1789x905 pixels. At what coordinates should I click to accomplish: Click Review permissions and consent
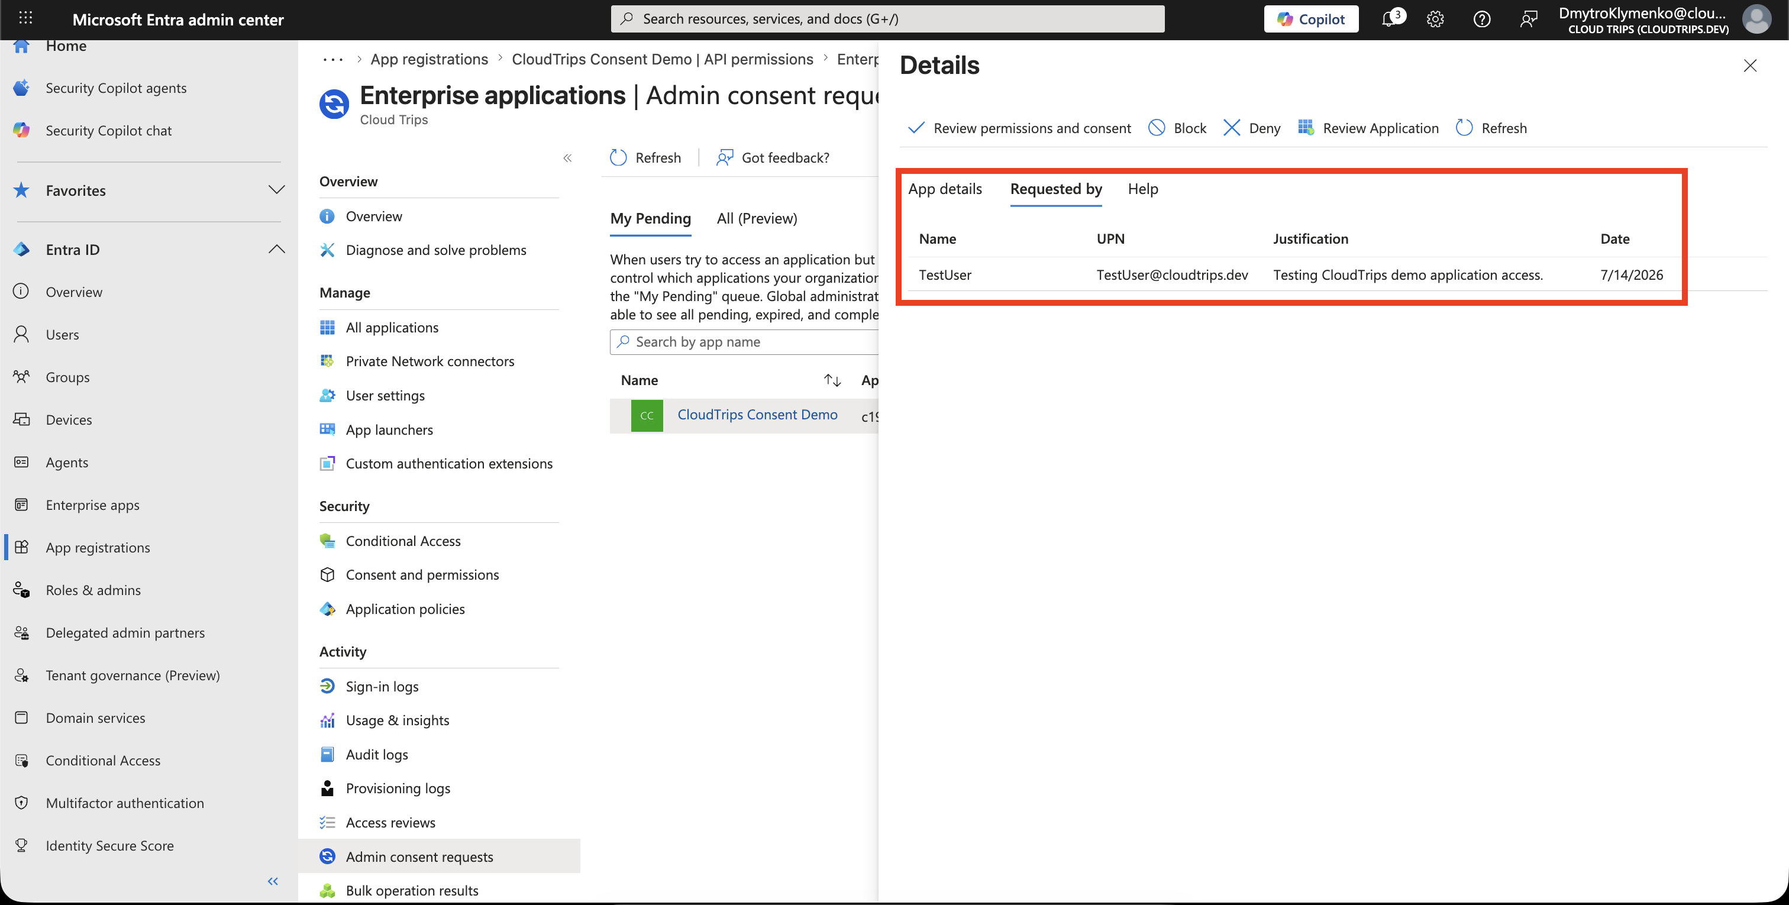click(1019, 128)
